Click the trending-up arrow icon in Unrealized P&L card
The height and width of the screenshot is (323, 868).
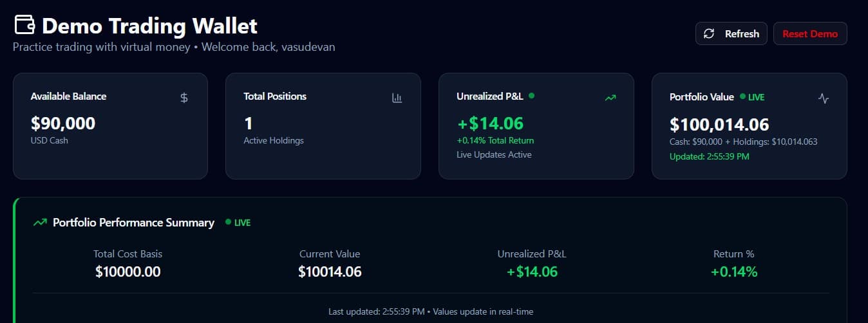click(610, 98)
